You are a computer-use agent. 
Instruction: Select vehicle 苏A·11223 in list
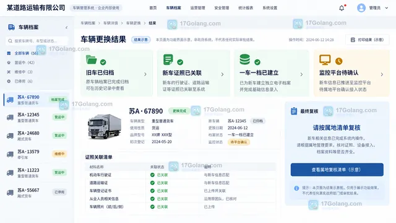(x=36, y=173)
